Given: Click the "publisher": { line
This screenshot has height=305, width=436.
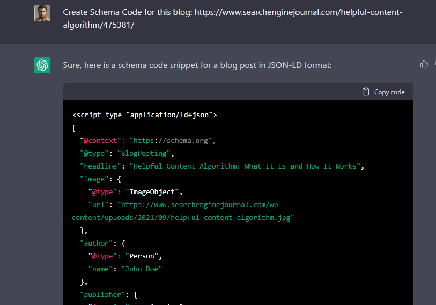Looking at the screenshot, I should pos(109,295).
